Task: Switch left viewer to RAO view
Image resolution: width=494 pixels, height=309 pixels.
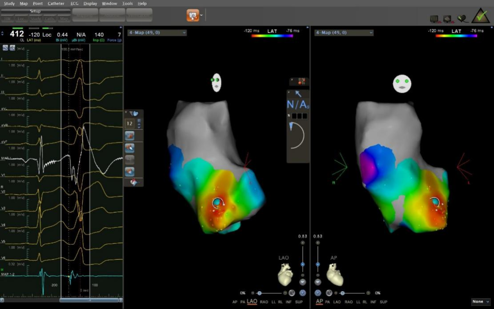Action: [264, 302]
